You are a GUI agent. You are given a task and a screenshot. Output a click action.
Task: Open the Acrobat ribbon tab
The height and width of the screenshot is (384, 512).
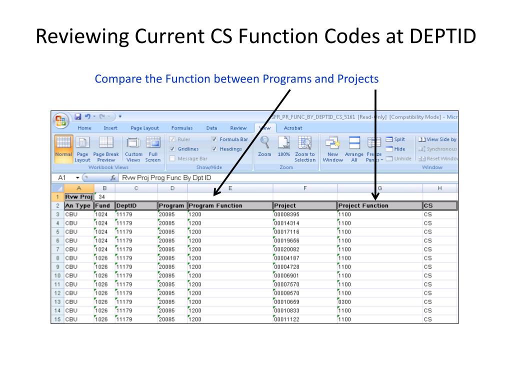click(x=293, y=128)
